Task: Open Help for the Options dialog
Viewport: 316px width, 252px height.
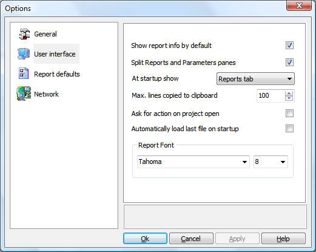Action: coord(283,239)
